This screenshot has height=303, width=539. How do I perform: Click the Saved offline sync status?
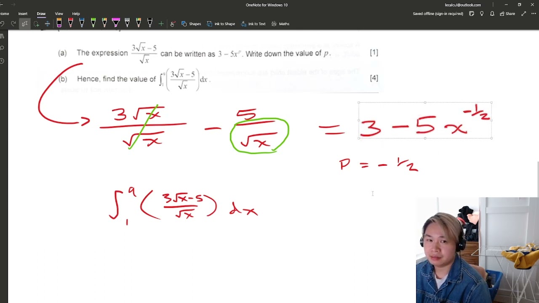438,14
